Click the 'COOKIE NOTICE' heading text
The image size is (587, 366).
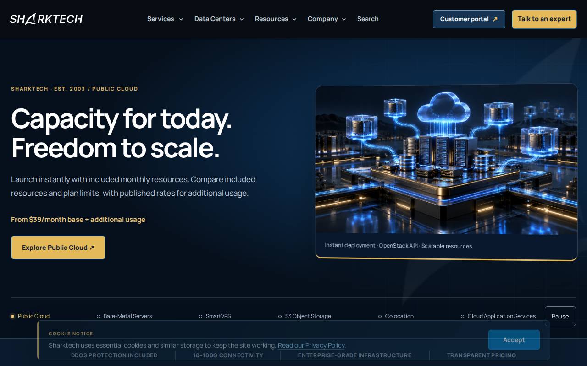[x=71, y=334]
